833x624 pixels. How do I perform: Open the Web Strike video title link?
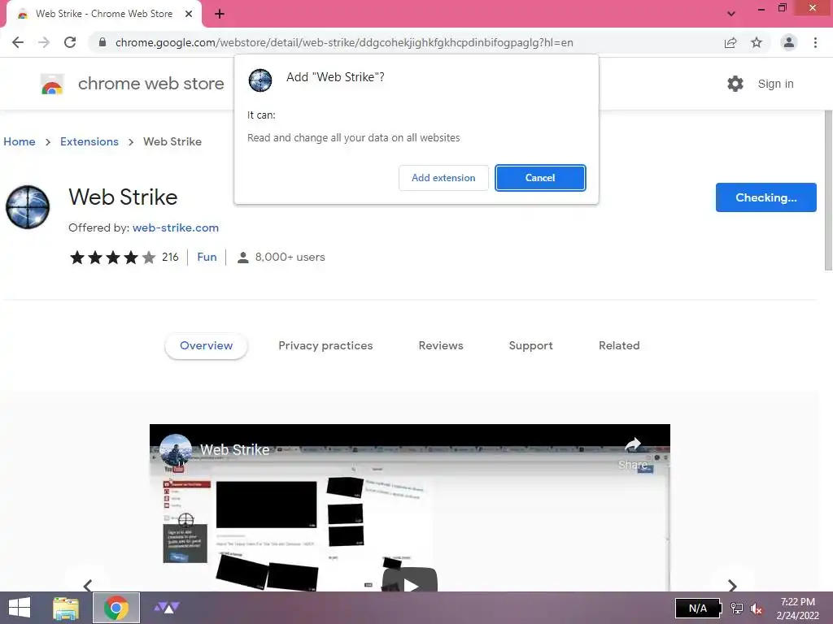pyautogui.click(x=235, y=450)
